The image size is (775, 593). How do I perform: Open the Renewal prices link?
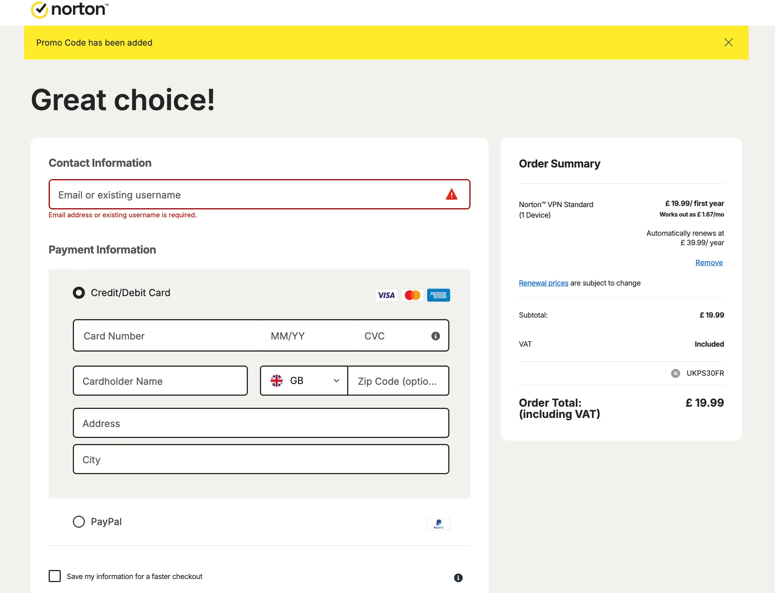click(543, 283)
